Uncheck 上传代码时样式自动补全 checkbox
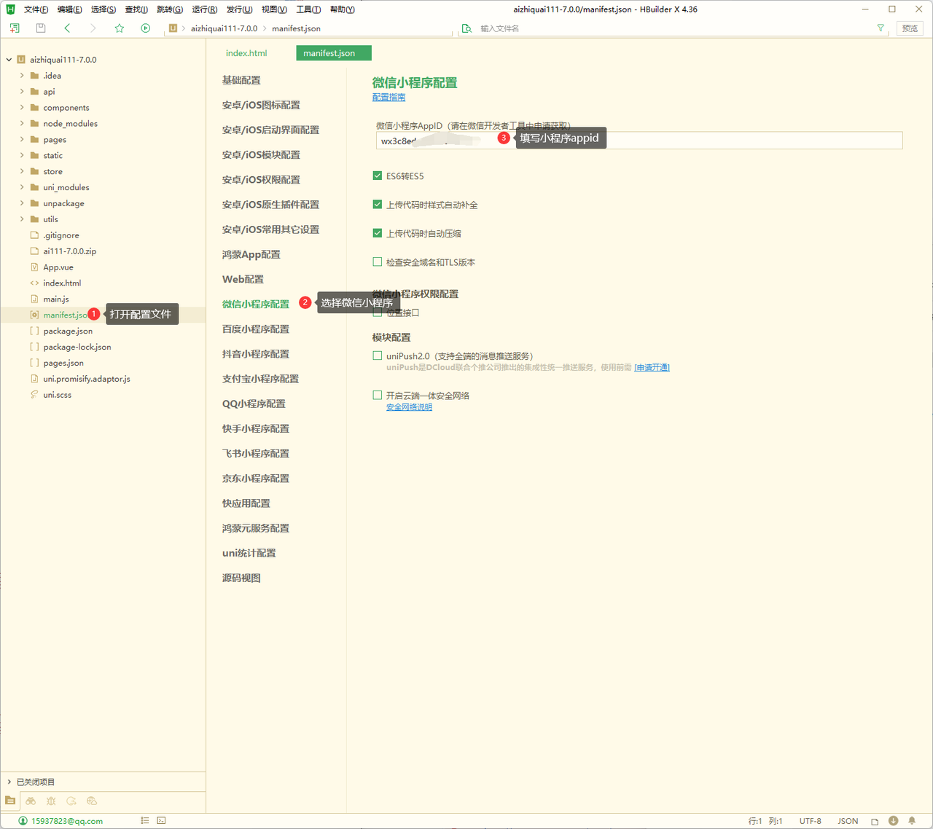Screen dimensions: 933x829 coord(378,205)
